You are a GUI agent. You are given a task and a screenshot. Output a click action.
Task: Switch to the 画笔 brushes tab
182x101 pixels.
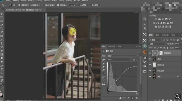120,47
